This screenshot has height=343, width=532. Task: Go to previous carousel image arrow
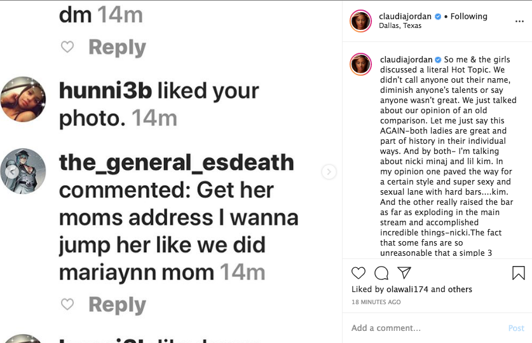[x=11, y=171]
